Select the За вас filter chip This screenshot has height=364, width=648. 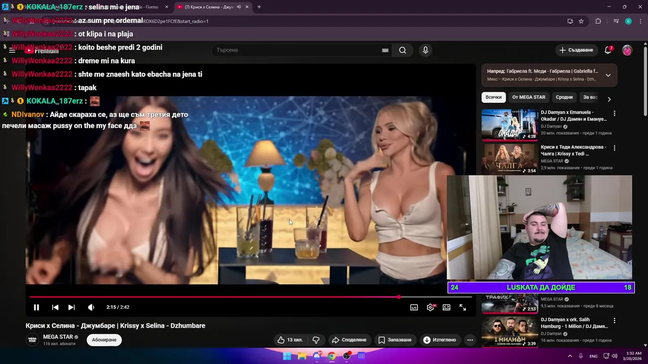click(590, 97)
